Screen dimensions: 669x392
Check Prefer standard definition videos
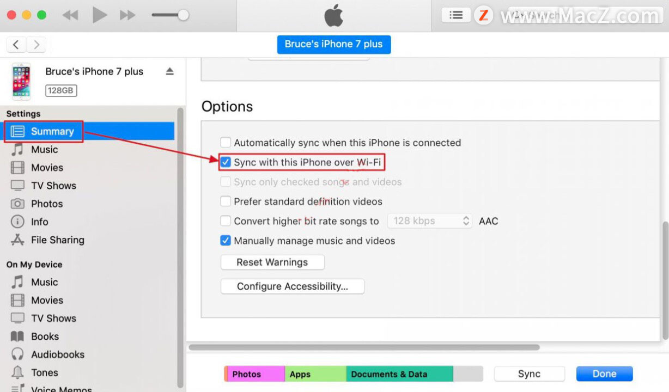coord(226,201)
